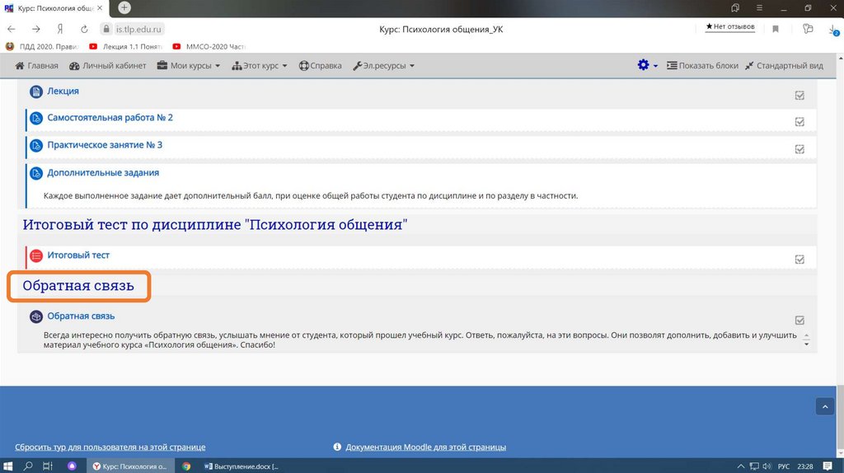Toggle completion checkbox for Итоговый тест
The width and height of the screenshot is (844, 473).
799,260
